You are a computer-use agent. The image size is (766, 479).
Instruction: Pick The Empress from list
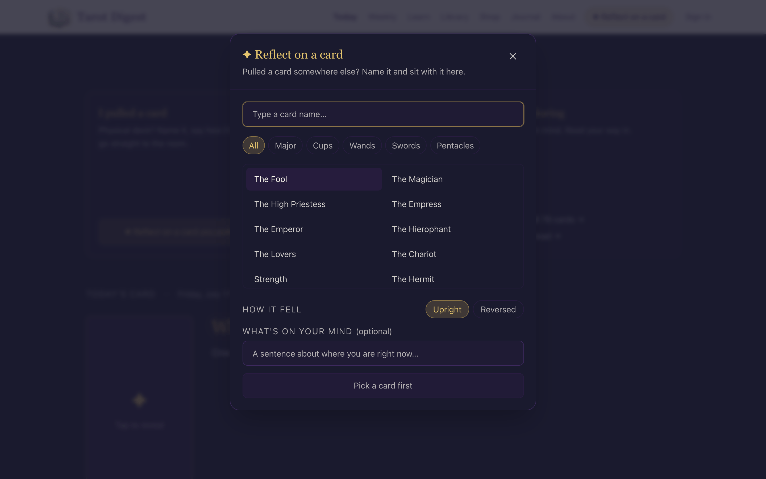tap(452, 204)
